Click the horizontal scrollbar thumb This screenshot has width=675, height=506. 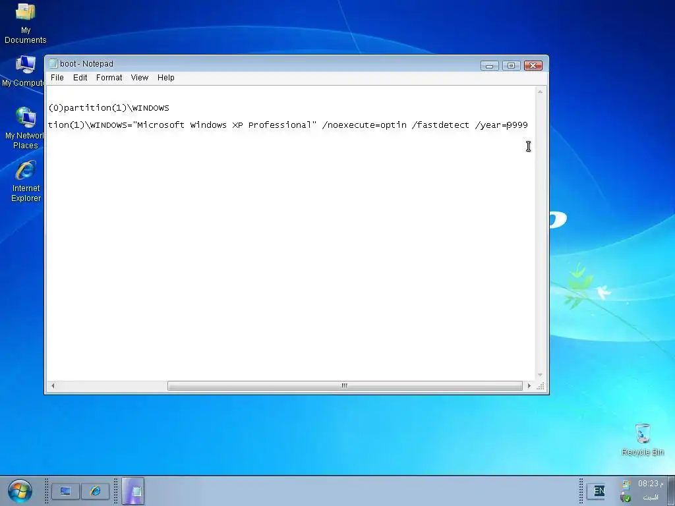pyautogui.click(x=345, y=386)
